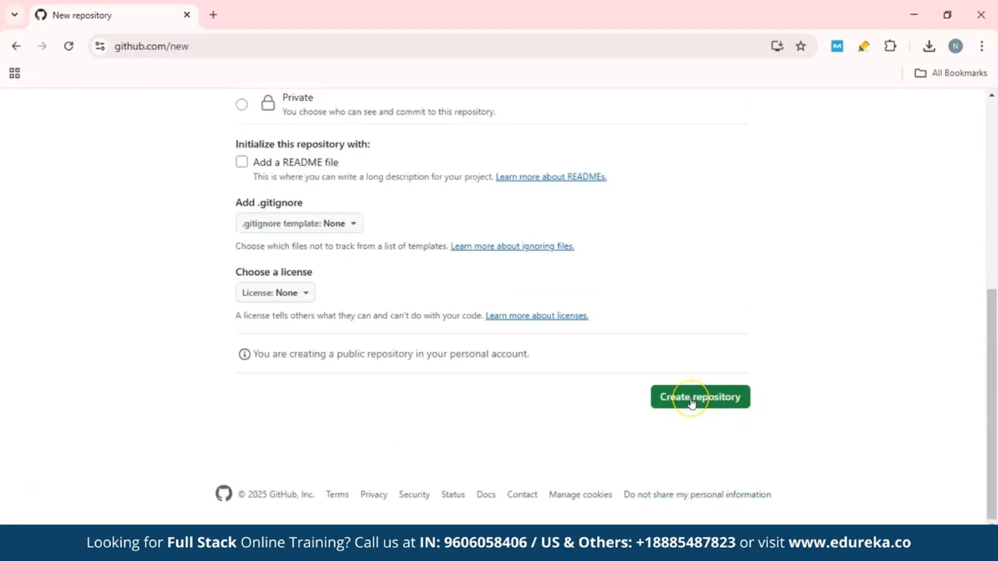Select the Private repository radio button
Viewport: 998px width, 561px height.
click(x=242, y=104)
